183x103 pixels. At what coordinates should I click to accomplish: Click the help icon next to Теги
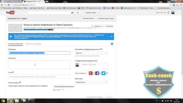(x=13, y=72)
